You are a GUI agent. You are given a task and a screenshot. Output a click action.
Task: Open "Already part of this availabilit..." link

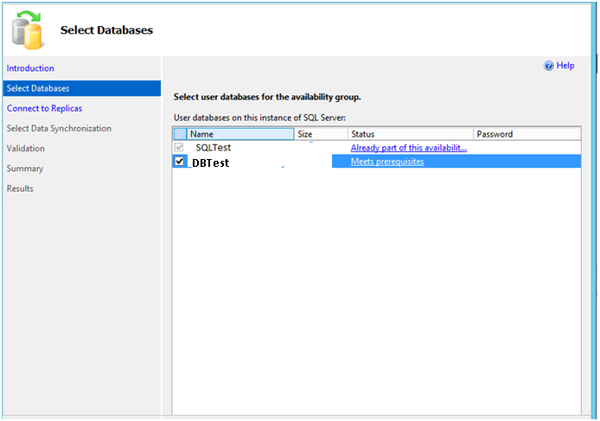408,148
